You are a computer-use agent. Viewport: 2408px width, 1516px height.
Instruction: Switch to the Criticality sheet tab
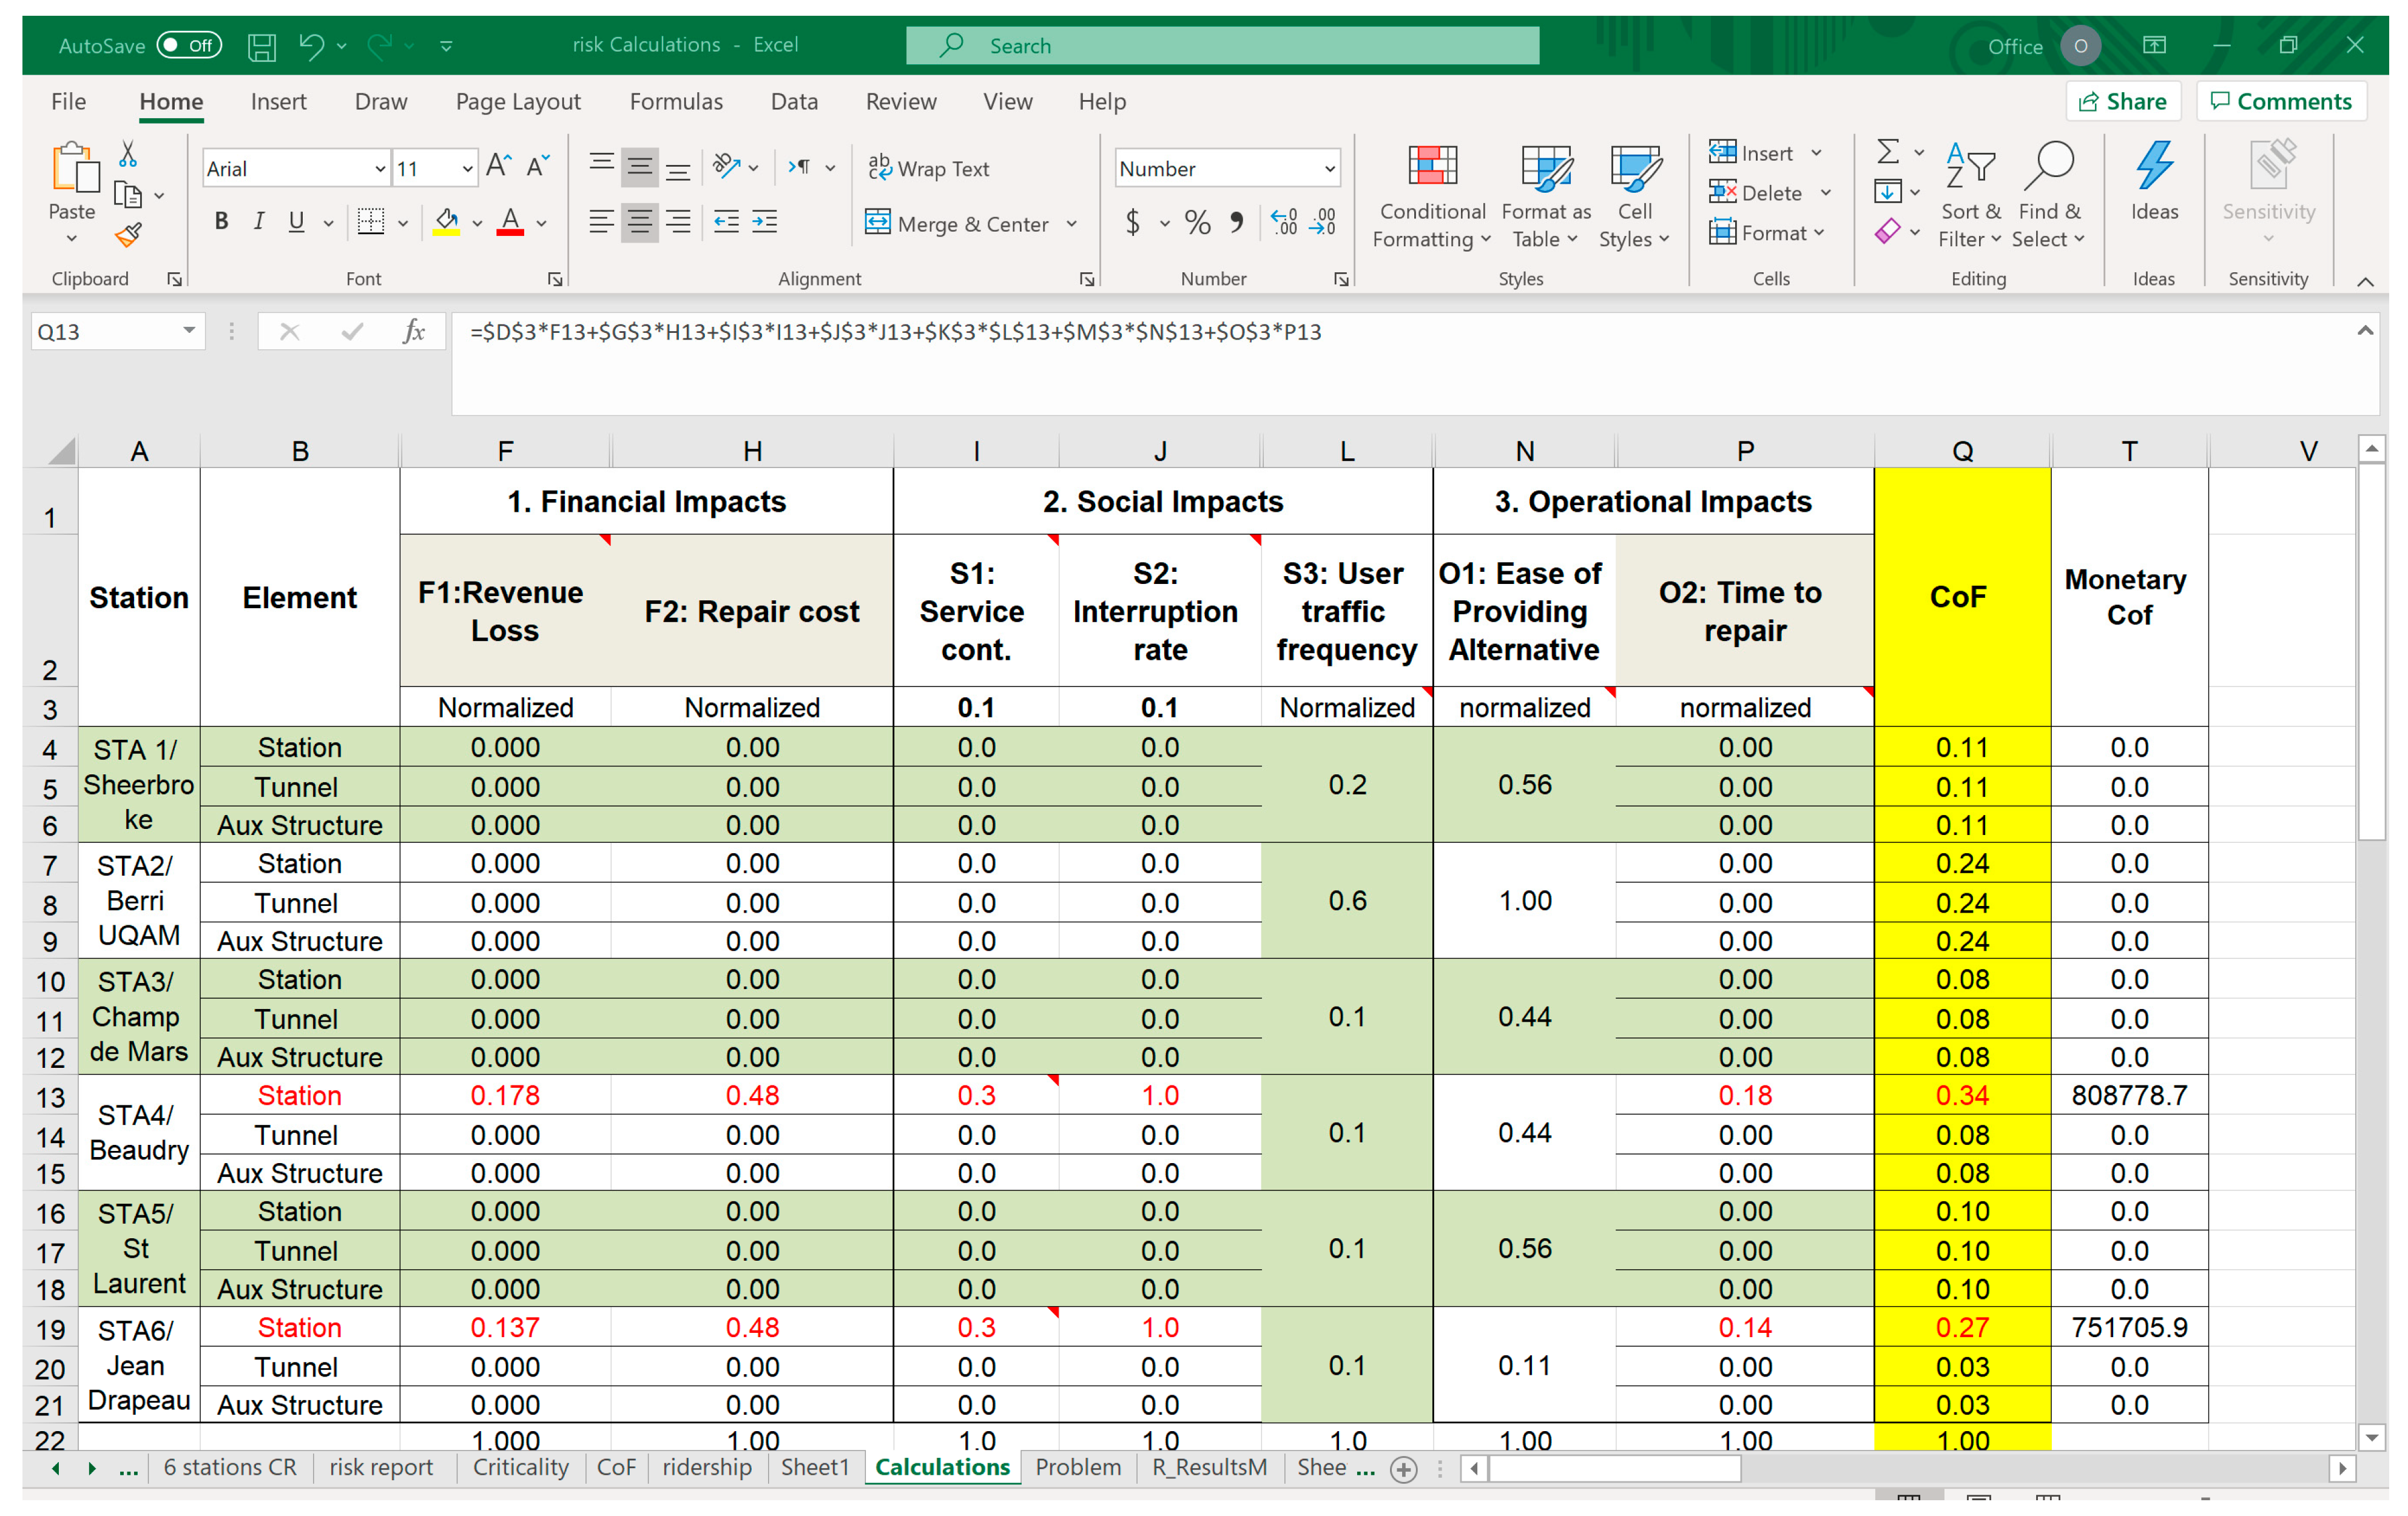520,1467
